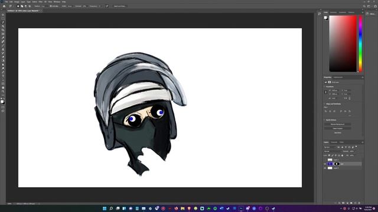Image resolution: width=378 pixels, height=212 pixels.
Task: Click the rainbow hue slider in Color panel
Action: pos(360,44)
